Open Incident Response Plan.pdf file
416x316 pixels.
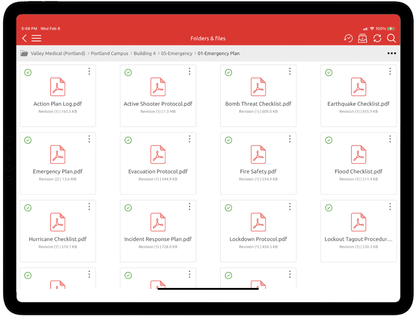pyautogui.click(x=158, y=222)
